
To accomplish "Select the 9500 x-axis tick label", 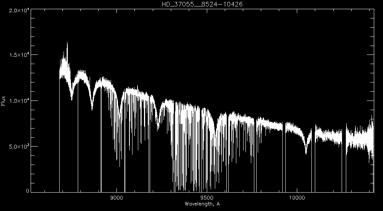I will [x=207, y=198].
